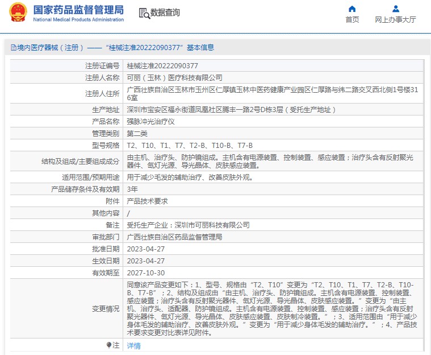
Task: Click the 数据查询 text label
Action: (x=165, y=13)
